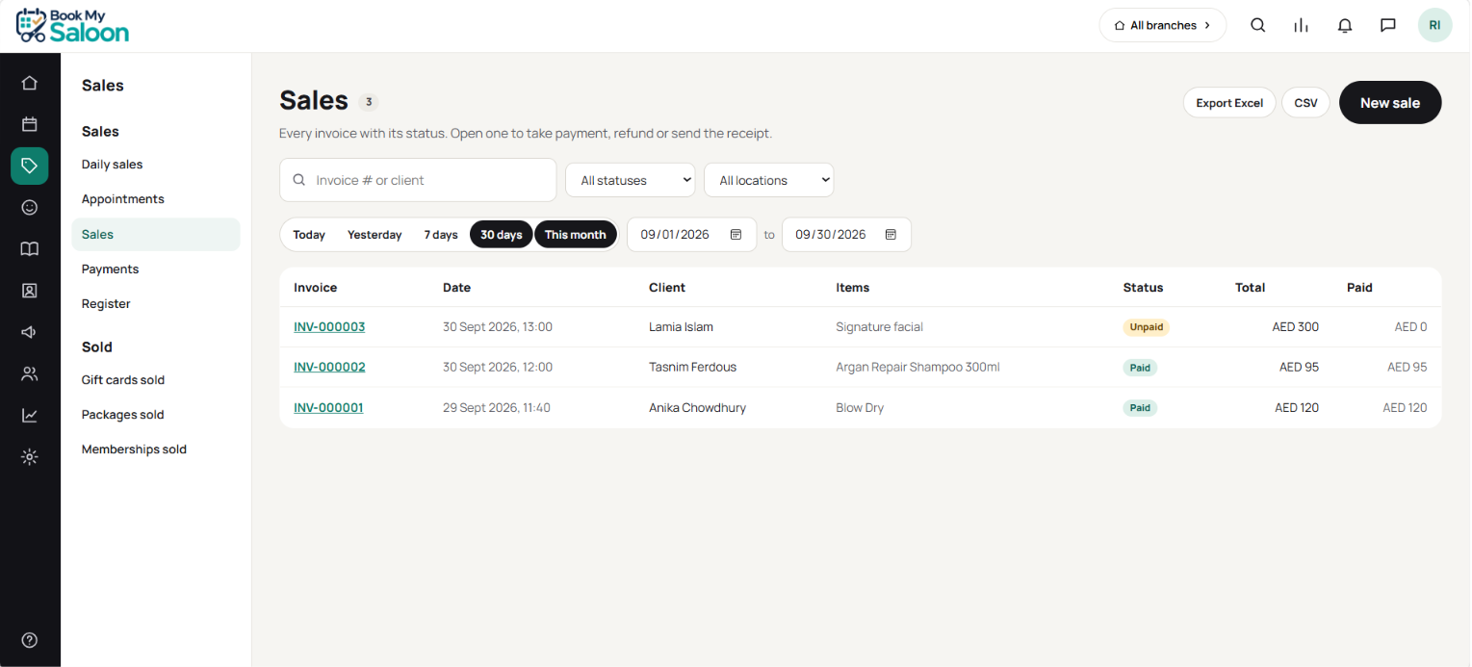Select the This month date range
Image resolution: width=1472 pixels, height=667 pixels.
coord(576,235)
